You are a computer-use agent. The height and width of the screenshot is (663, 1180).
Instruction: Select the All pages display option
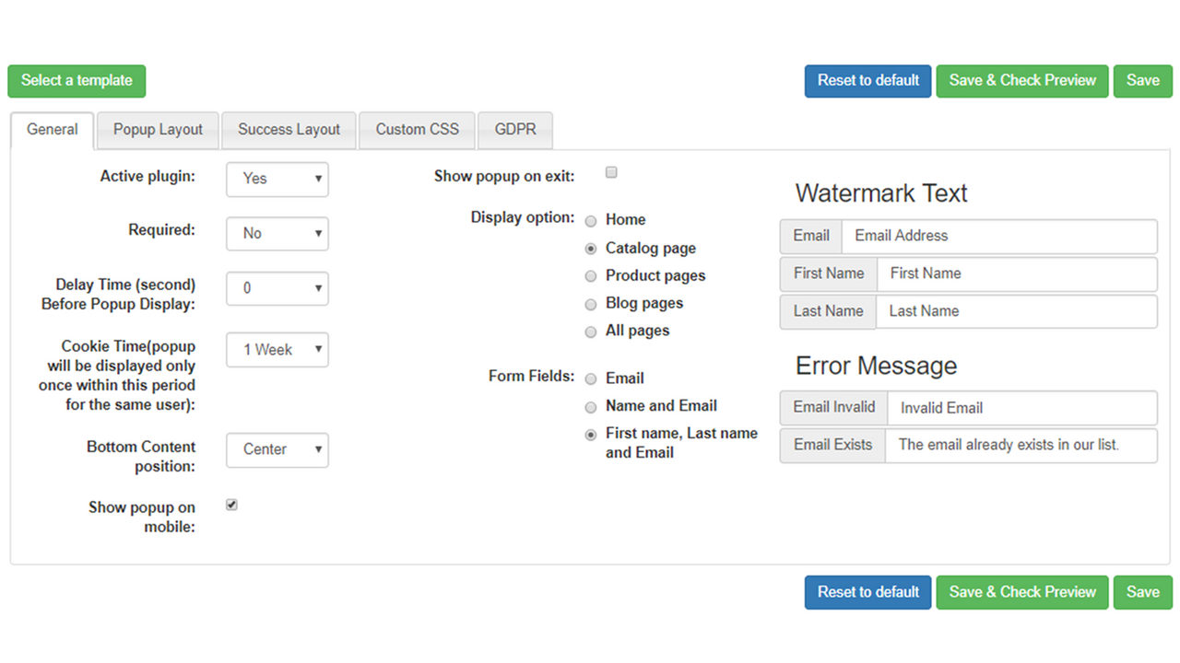(x=591, y=331)
